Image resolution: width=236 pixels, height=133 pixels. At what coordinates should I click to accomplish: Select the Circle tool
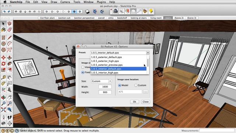(x=3, y=44)
